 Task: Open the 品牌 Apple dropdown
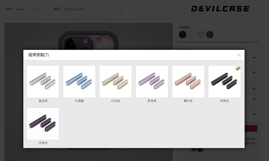click(x=26, y=9)
